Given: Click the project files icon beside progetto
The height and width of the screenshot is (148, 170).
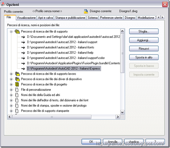Looking at the screenshot, I should click(x=17, y=84).
